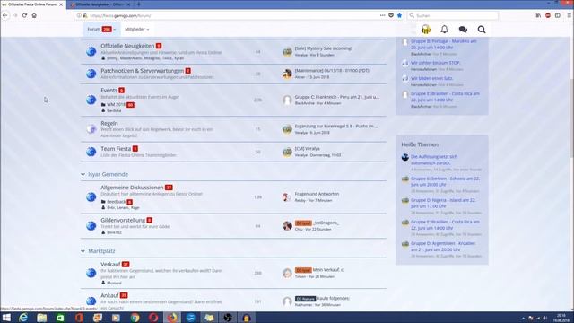This screenshot has height=323, width=574.
Task: Open the user avatar menu in forum header
Action: 426,30
